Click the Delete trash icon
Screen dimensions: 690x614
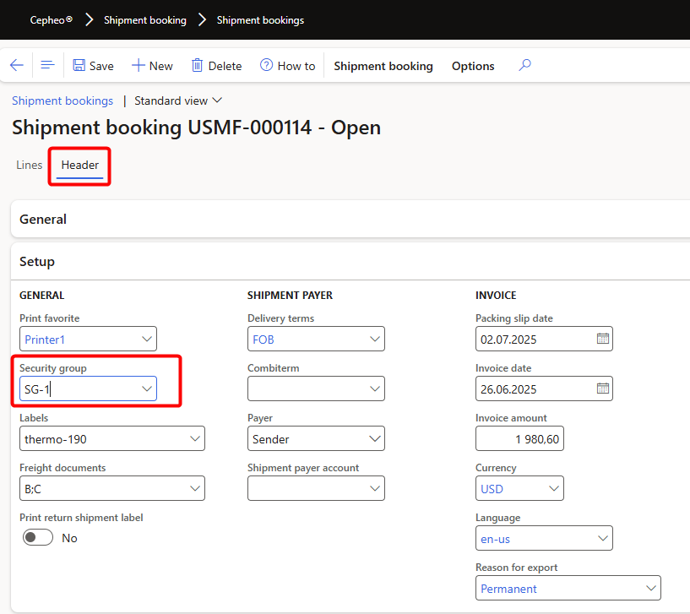(198, 66)
